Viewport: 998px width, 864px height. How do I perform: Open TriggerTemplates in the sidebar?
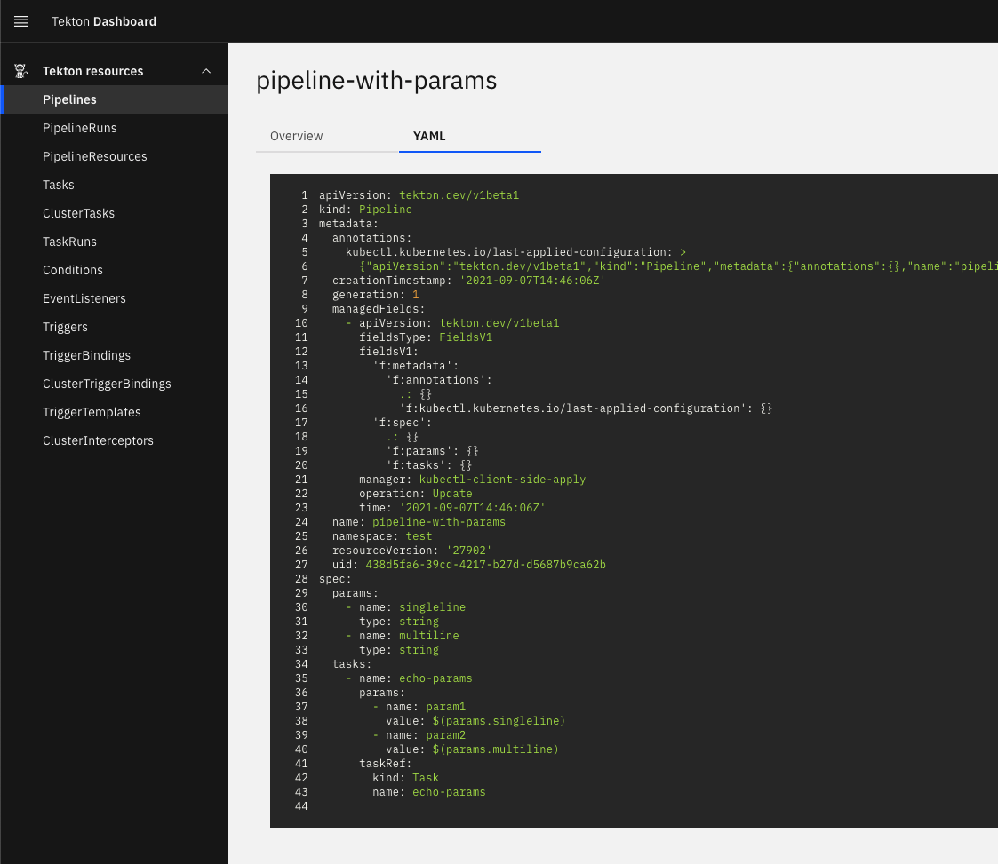point(114,412)
